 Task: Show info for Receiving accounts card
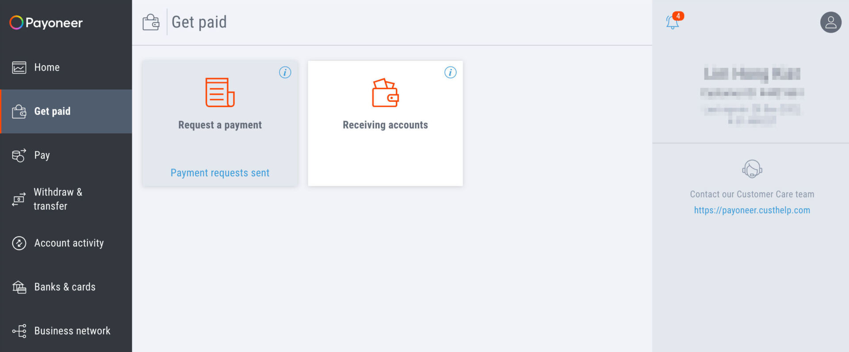pos(450,72)
